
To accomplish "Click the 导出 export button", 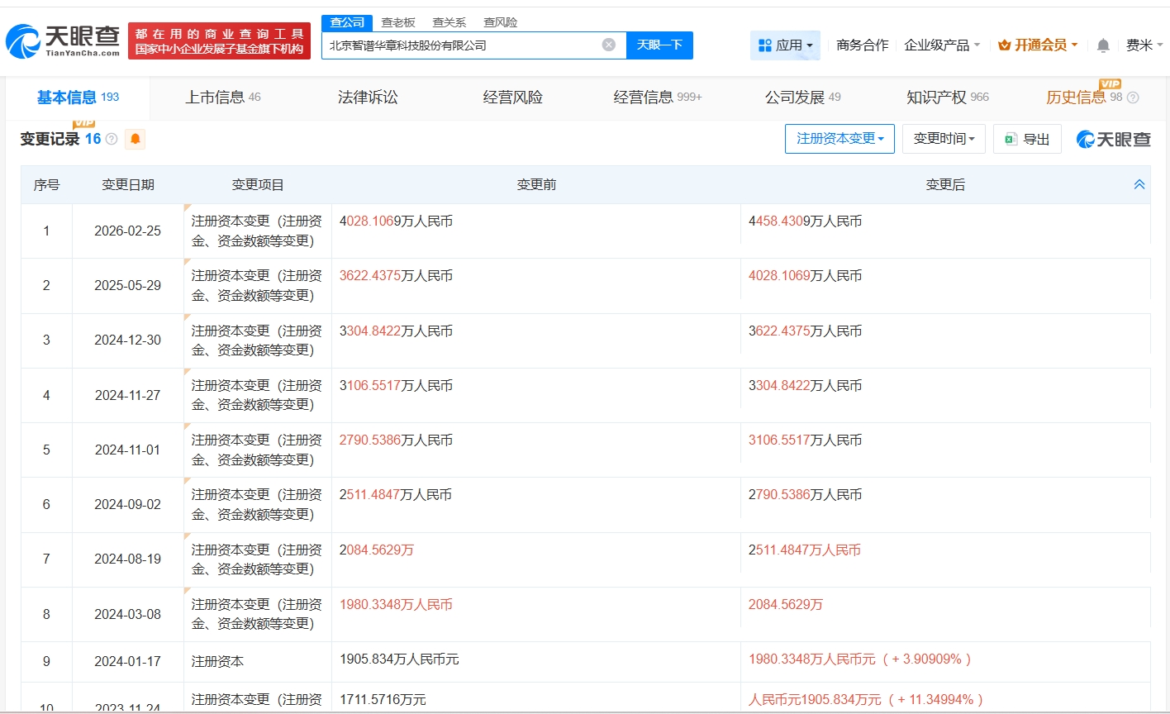I will 1027,139.
